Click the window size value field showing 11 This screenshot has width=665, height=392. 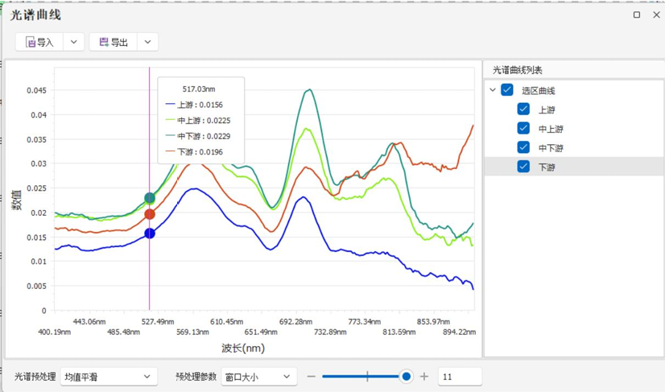pyautogui.click(x=459, y=377)
